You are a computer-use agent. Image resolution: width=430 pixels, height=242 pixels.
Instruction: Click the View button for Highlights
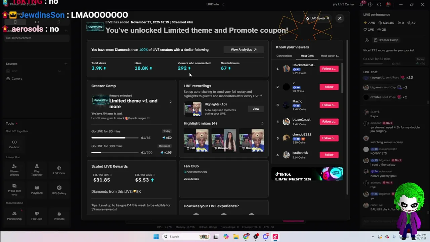coord(256,109)
